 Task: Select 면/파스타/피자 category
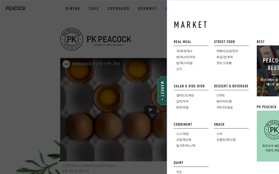point(186,57)
